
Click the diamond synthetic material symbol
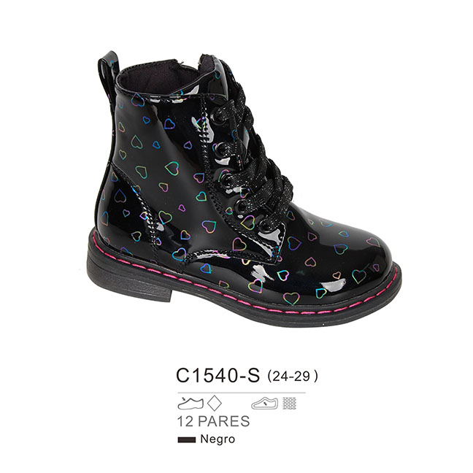point(215,403)
